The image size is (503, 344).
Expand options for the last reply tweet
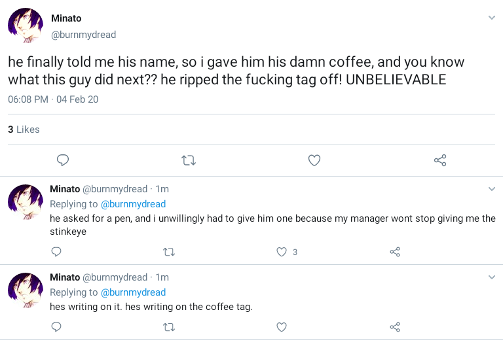point(492,277)
